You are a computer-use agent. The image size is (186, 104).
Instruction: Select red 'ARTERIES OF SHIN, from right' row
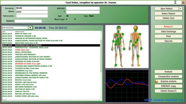click(51, 64)
